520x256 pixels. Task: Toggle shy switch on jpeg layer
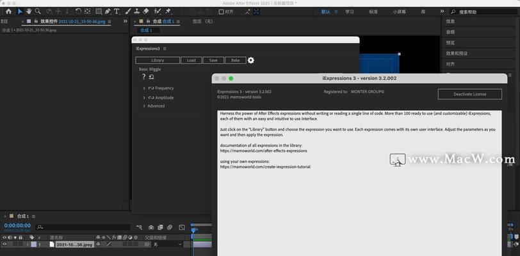[99, 244]
